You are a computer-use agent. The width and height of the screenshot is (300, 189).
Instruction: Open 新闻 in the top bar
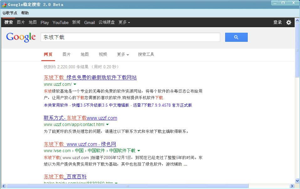point(76,22)
